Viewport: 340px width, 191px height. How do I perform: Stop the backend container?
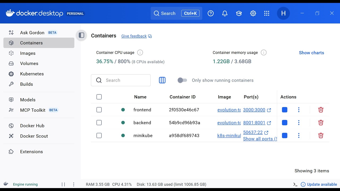(x=284, y=123)
